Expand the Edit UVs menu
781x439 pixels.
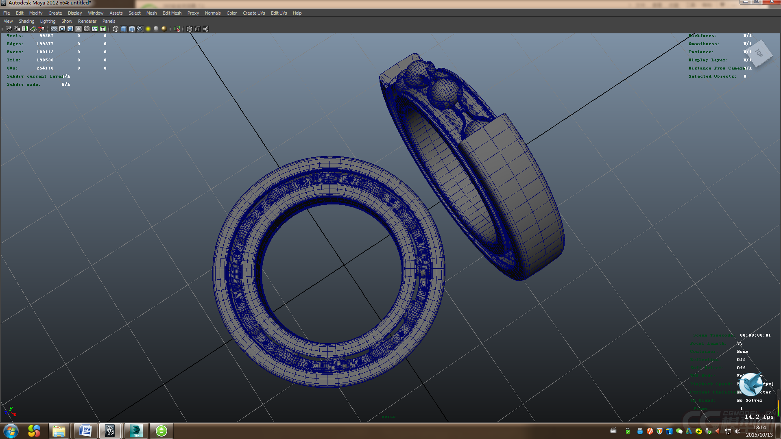[x=279, y=13]
